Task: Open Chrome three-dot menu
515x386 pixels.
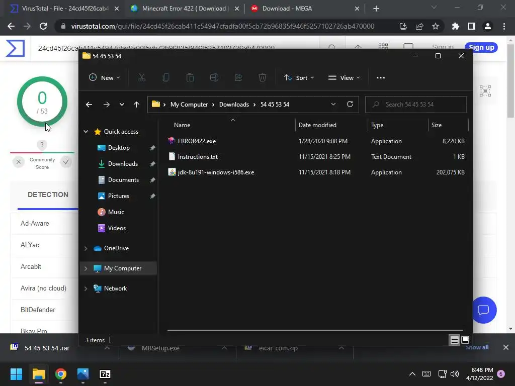Action: click(504, 26)
